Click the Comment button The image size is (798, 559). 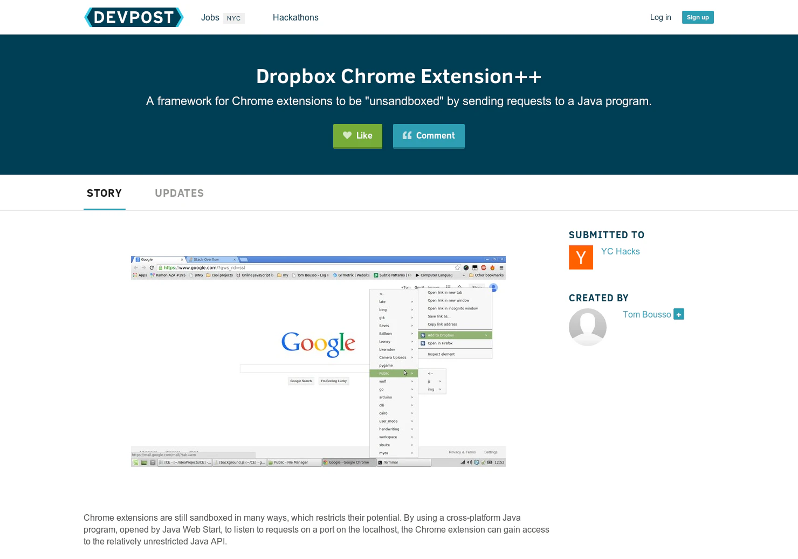(x=429, y=136)
